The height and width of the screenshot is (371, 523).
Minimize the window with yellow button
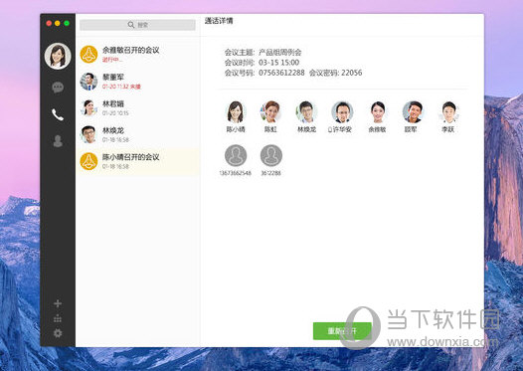[x=58, y=23]
